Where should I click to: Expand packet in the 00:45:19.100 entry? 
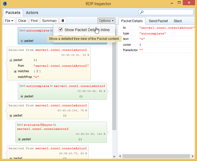11,116
